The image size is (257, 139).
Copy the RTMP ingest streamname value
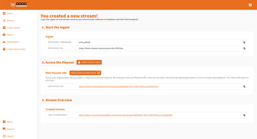244,42
